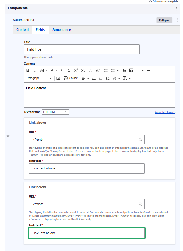This screenshot has width=183, height=251.
Task: Apply underline formatting
Action: tap(62, 70)
